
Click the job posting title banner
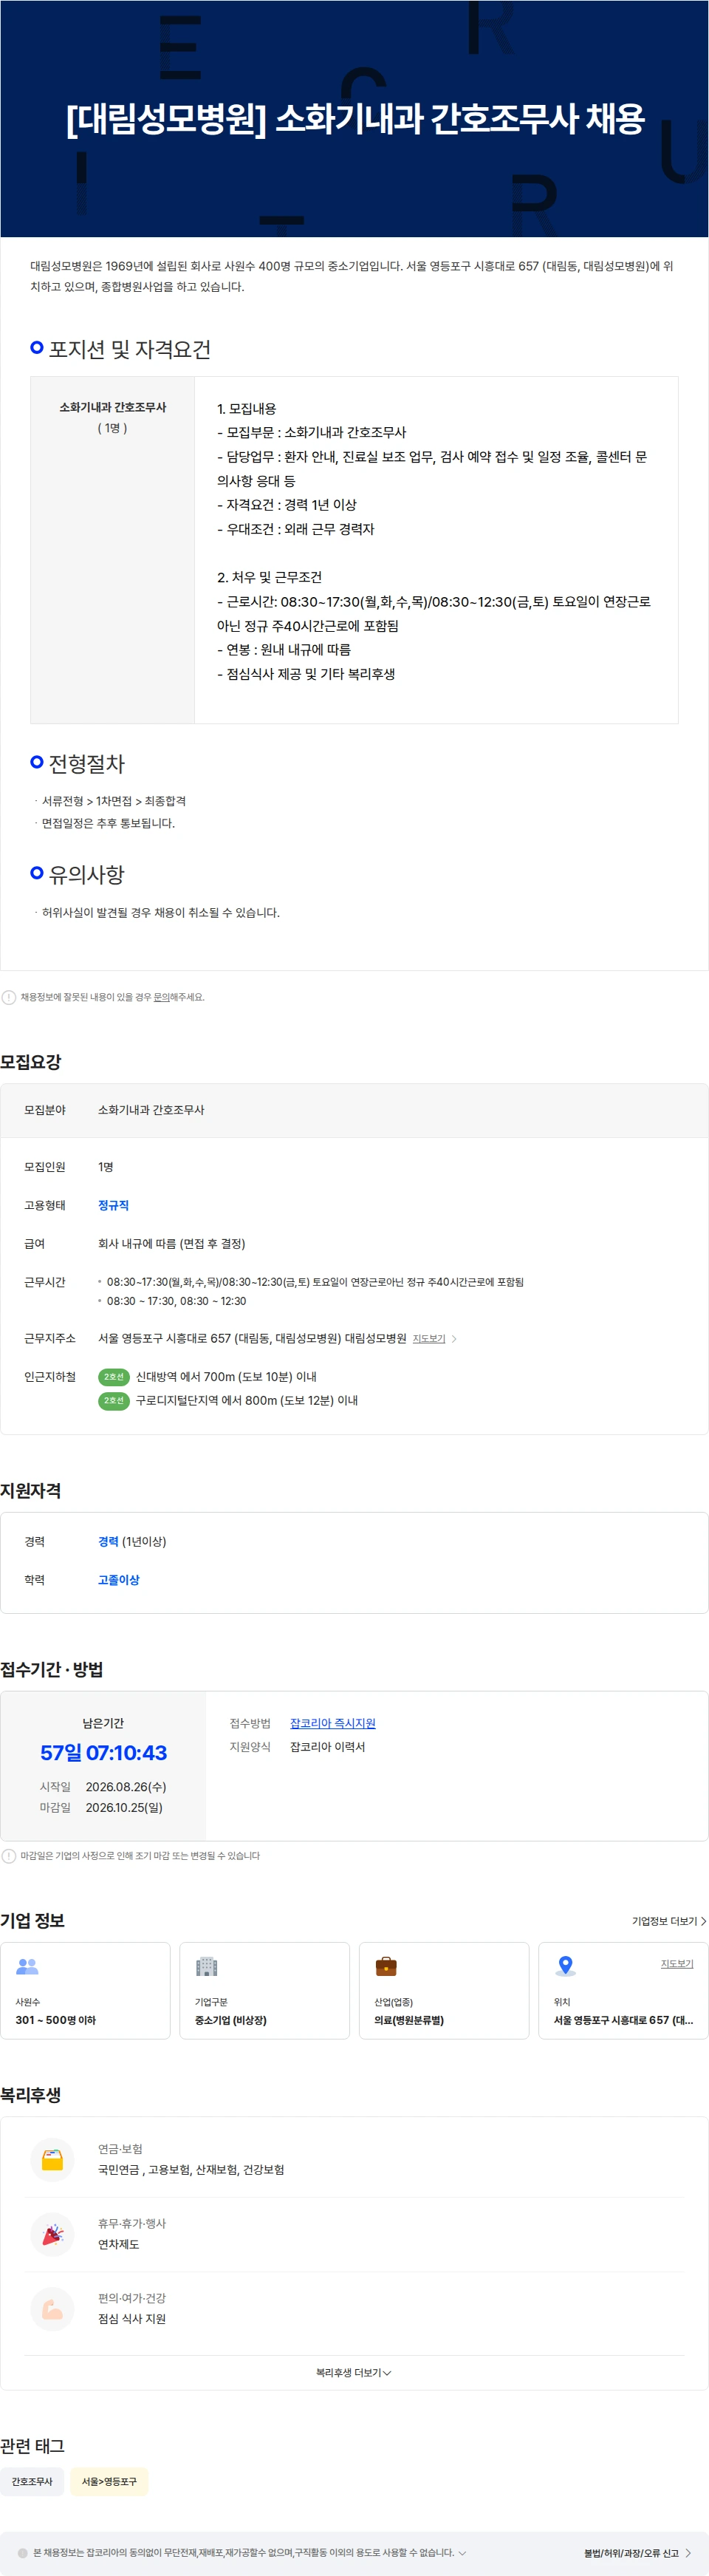click(x=354, y=119)
